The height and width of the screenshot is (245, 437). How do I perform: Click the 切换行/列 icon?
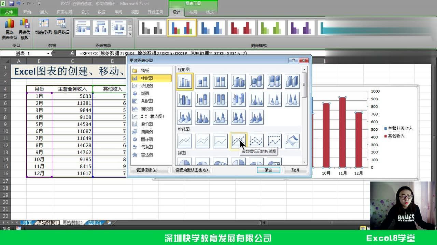[x=44, y=27]
